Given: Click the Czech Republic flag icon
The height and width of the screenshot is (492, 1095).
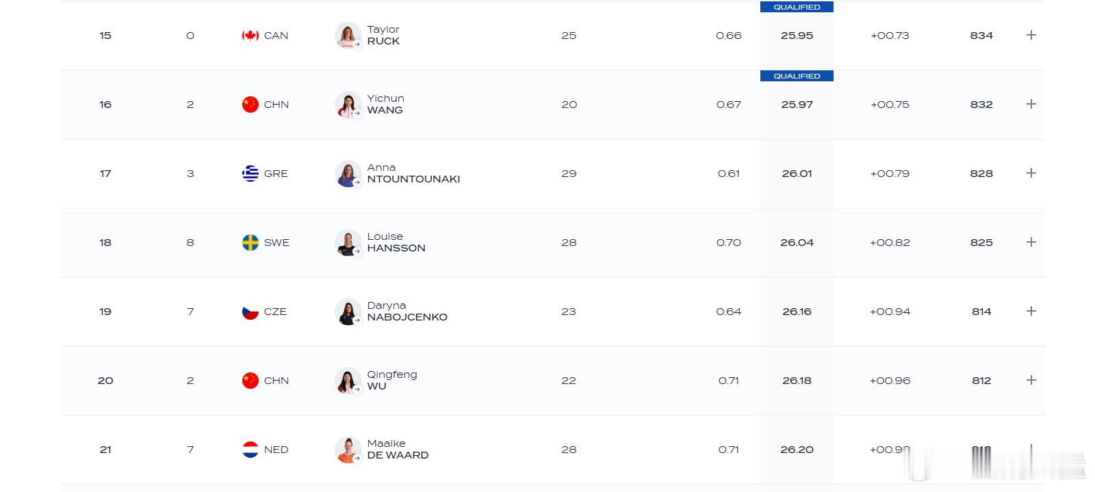Looking at the screenshot, I should coord(250,312).
